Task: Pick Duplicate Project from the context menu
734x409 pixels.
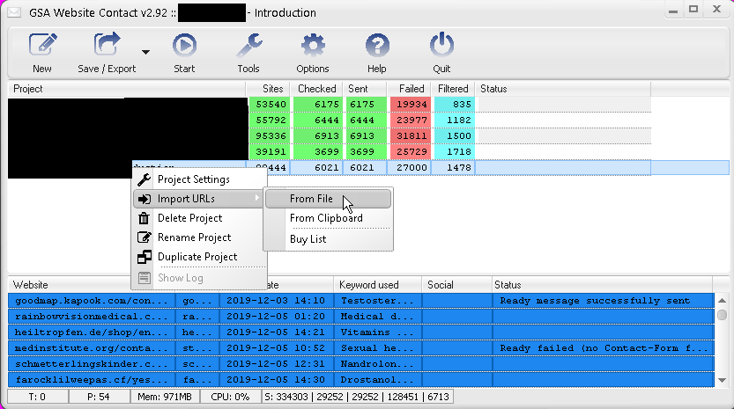Action: [199, 257]
